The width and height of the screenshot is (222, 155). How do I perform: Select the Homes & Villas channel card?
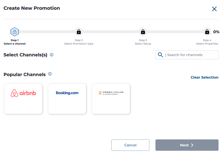coord(111,98)
